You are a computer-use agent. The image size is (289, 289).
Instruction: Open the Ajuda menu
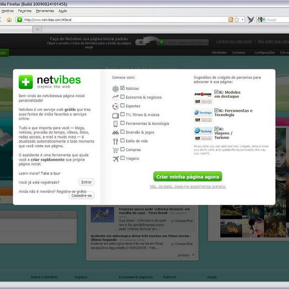click(x=62, y=11)
